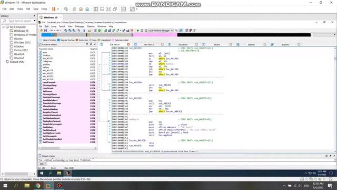Float the Functions window panel
Image resolution: width=337 pixels, height=190 pixels.
(x=91, y=44)
